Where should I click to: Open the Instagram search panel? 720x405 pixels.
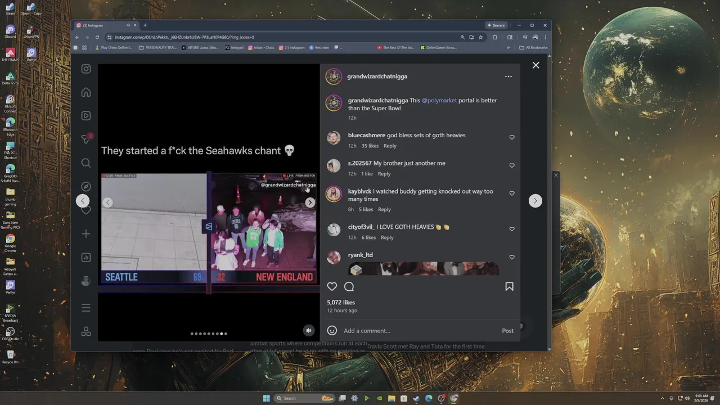pos(86,163)
